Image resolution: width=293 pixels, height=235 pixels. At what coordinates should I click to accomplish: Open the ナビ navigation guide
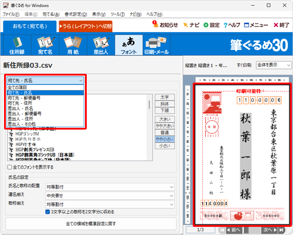coord(191,25)
